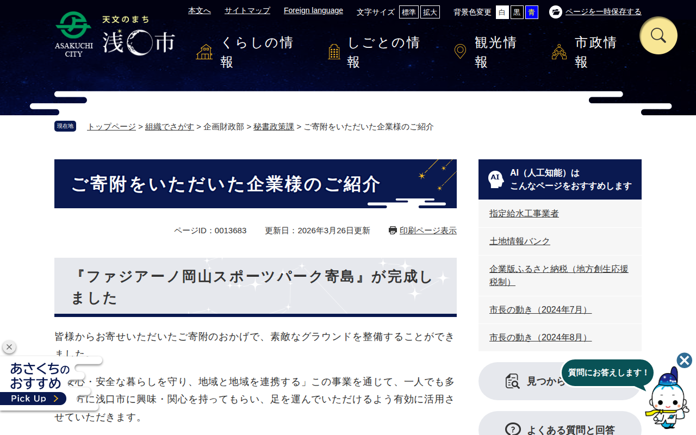Screen dimensions: 696x435
Task: Click the house icon for くらしの情報
Action: (x=204, y=52)
